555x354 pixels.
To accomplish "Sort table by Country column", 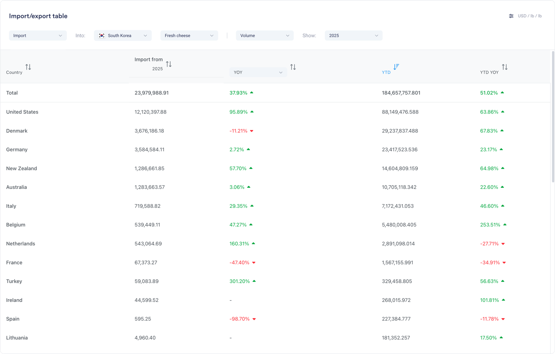I will tap(28, 67).
